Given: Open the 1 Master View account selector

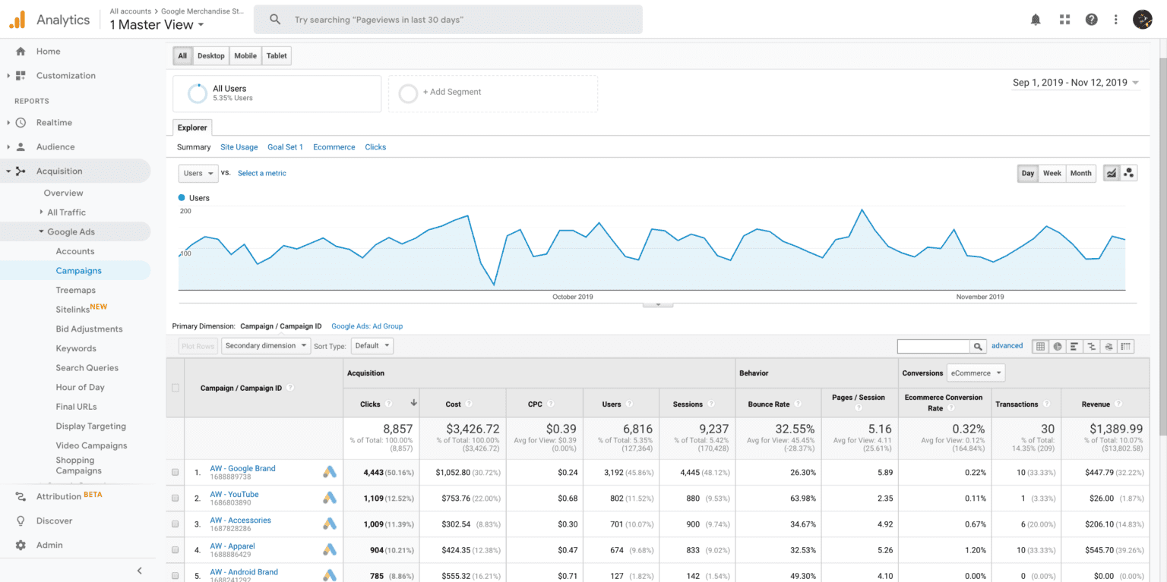Looking at the screenshot, I should tap(157, 25).
